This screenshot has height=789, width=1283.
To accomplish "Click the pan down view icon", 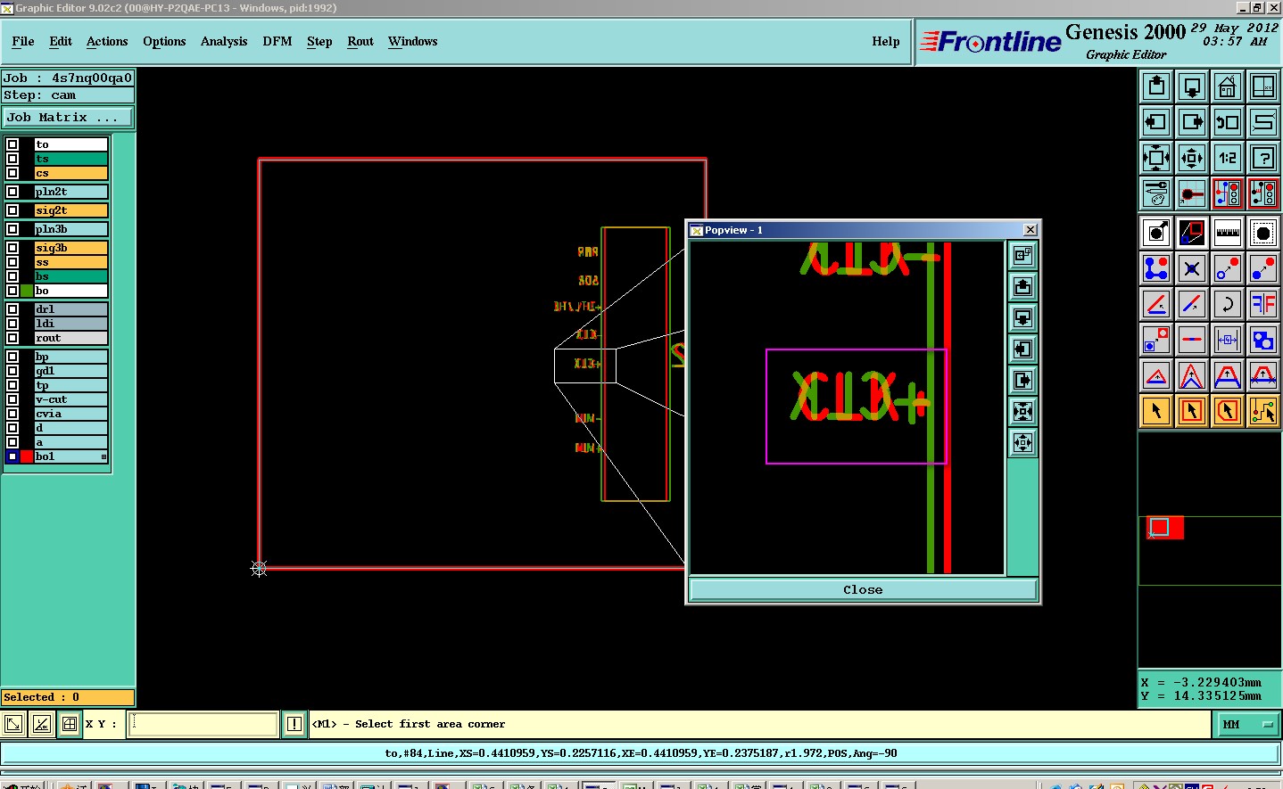I will click(1192, 86).
